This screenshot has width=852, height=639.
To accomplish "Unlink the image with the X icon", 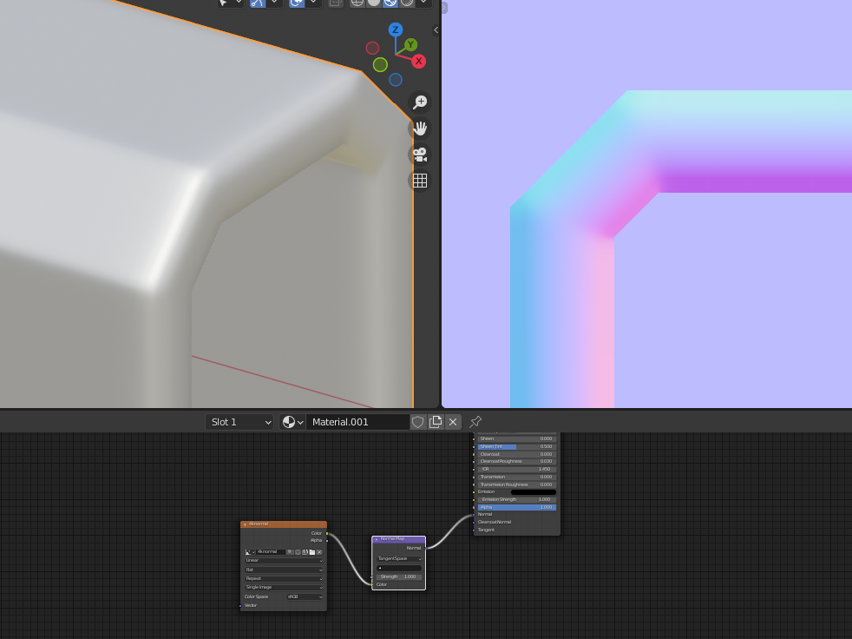I will click(319, 552).
